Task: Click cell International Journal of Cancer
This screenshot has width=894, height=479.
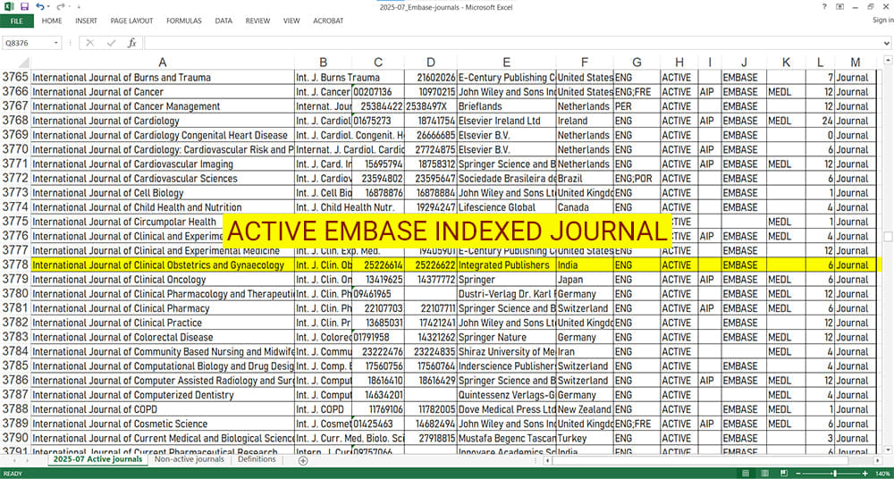Action: click(163, 92)
